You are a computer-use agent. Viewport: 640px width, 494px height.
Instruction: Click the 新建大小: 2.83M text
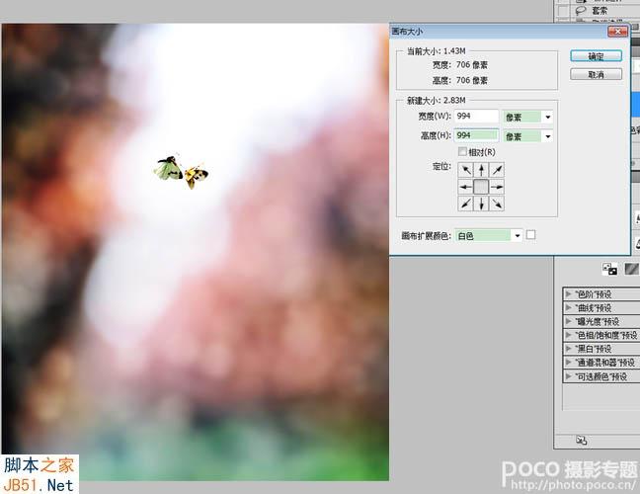point(436,100)
